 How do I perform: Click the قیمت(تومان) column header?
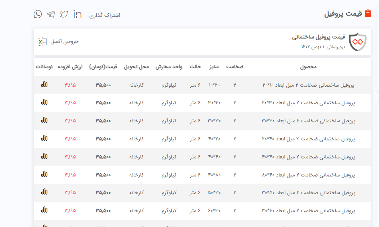pyautogui.click(x=103, y=67)
